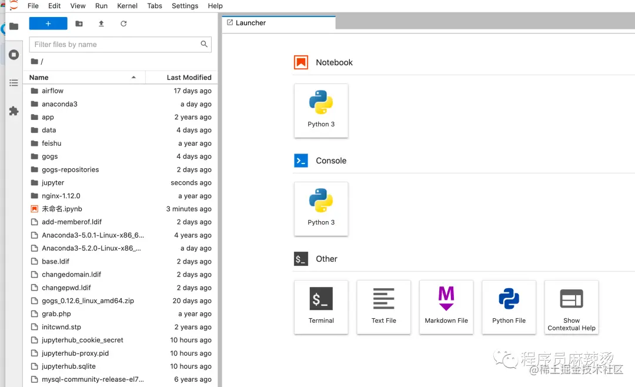This screenshot has height=387, width=635.
Task: Open the Tabs menu
Action: click(154, 6)
